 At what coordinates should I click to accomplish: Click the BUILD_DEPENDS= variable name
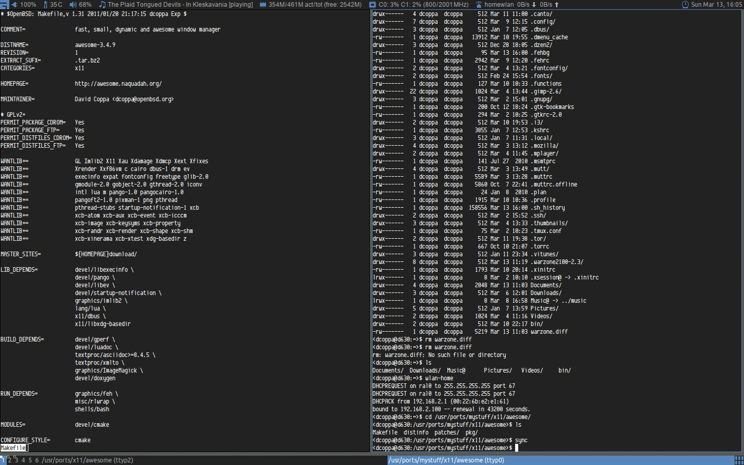click(x=22, y=339)
